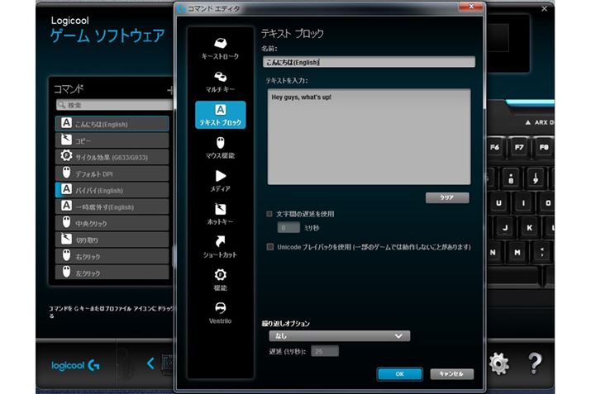This screenshot has height=394, width=591.
Task: Close the コマンドエディタ dialog
Action: click(x=471, y=7)
